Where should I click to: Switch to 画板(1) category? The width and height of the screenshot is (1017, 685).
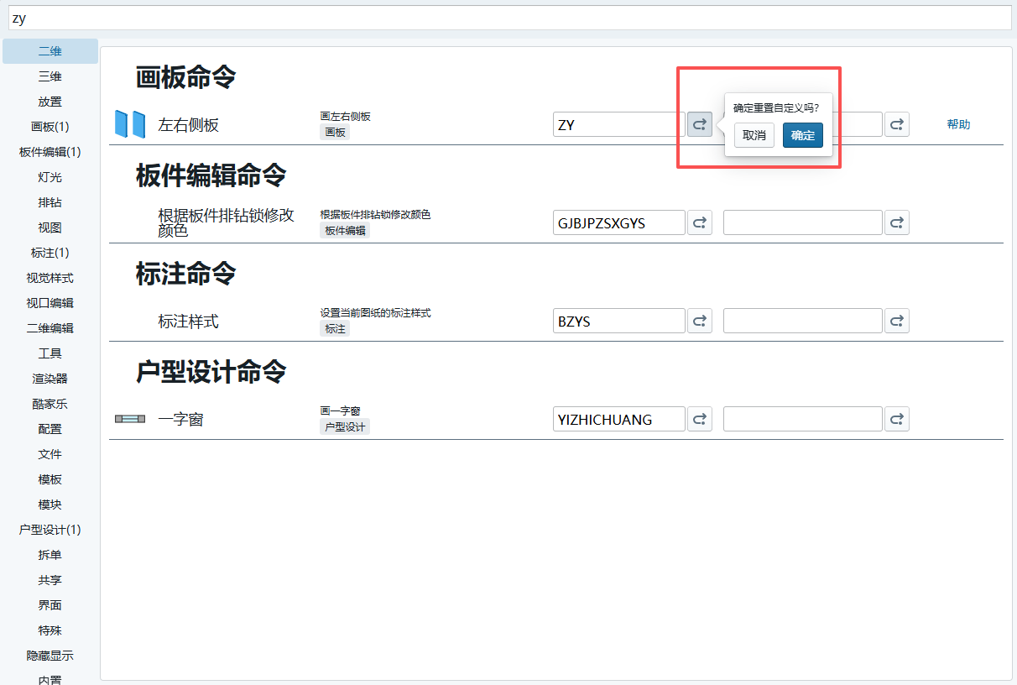click(50, 127)
